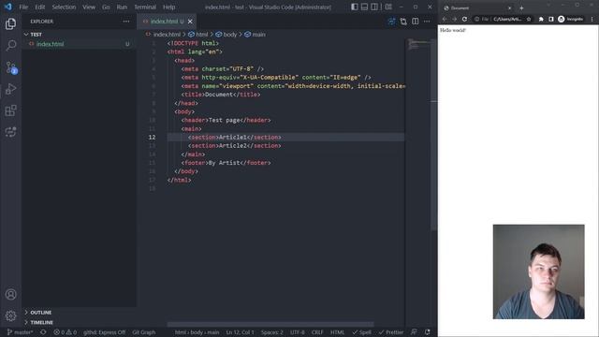Open the Run and Debug view

pos(10,89)
